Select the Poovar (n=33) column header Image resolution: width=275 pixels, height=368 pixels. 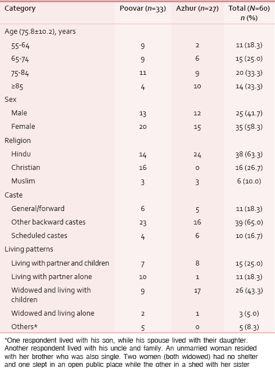(143, 8)
